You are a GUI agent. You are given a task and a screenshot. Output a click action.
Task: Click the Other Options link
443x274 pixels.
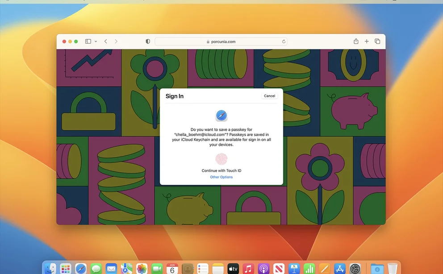click(x=221, y=177)
